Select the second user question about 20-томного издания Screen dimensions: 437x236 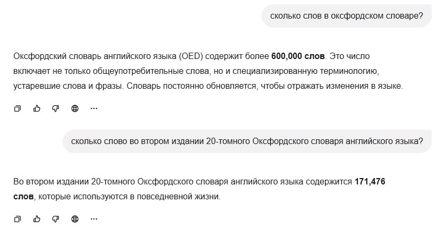pos(247,141)
